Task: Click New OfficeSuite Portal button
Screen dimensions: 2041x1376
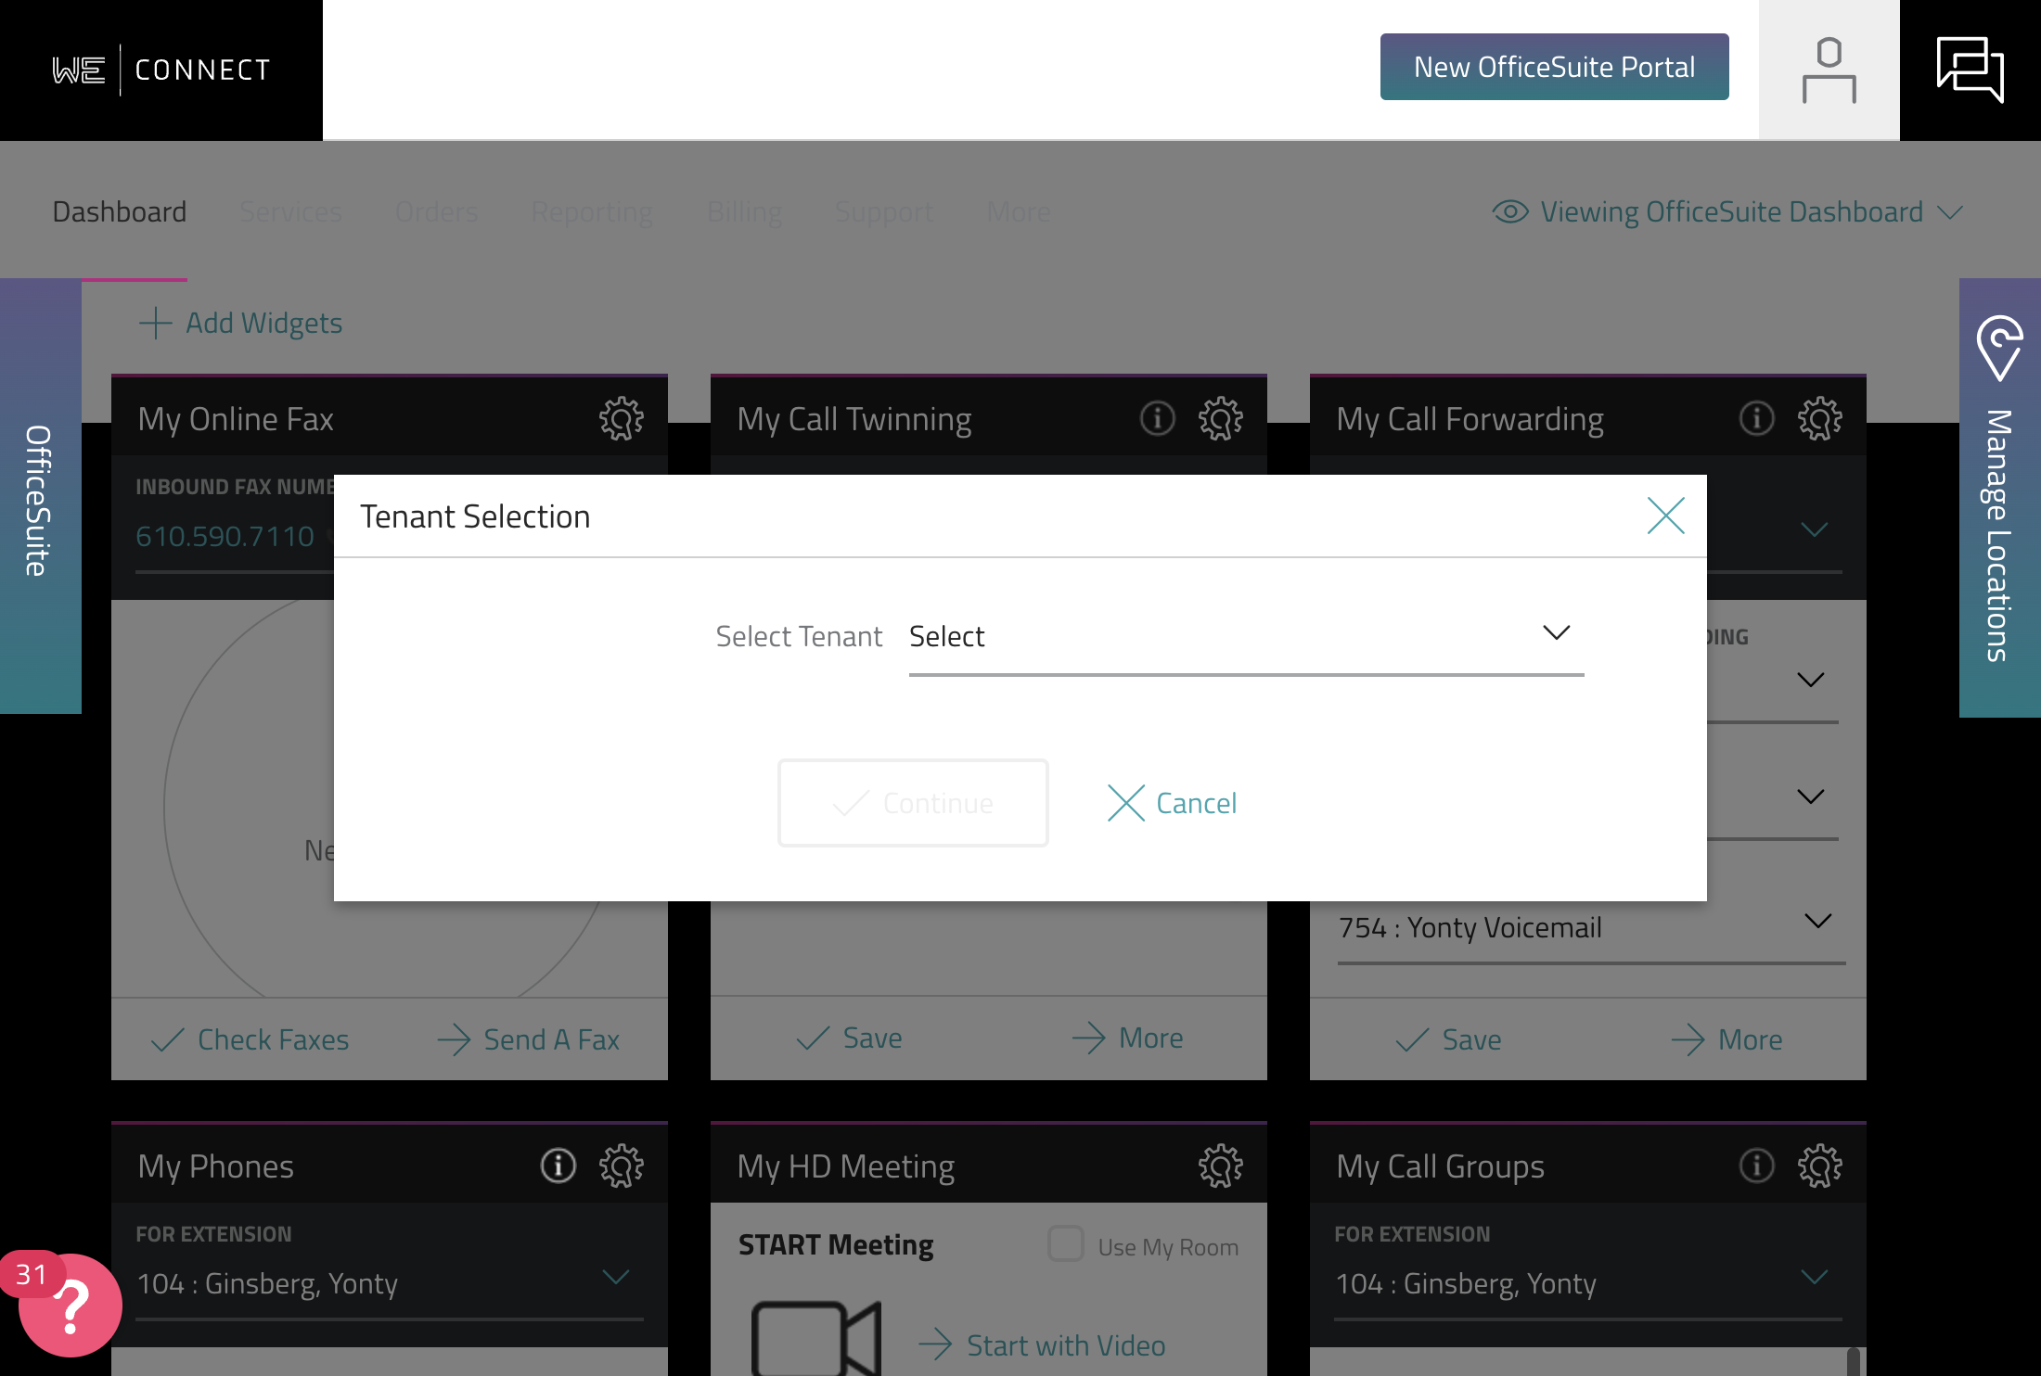Action: (1555, 67)
